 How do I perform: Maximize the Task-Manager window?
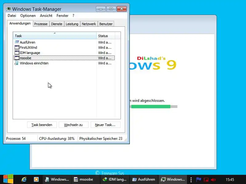tap(111, 9)
